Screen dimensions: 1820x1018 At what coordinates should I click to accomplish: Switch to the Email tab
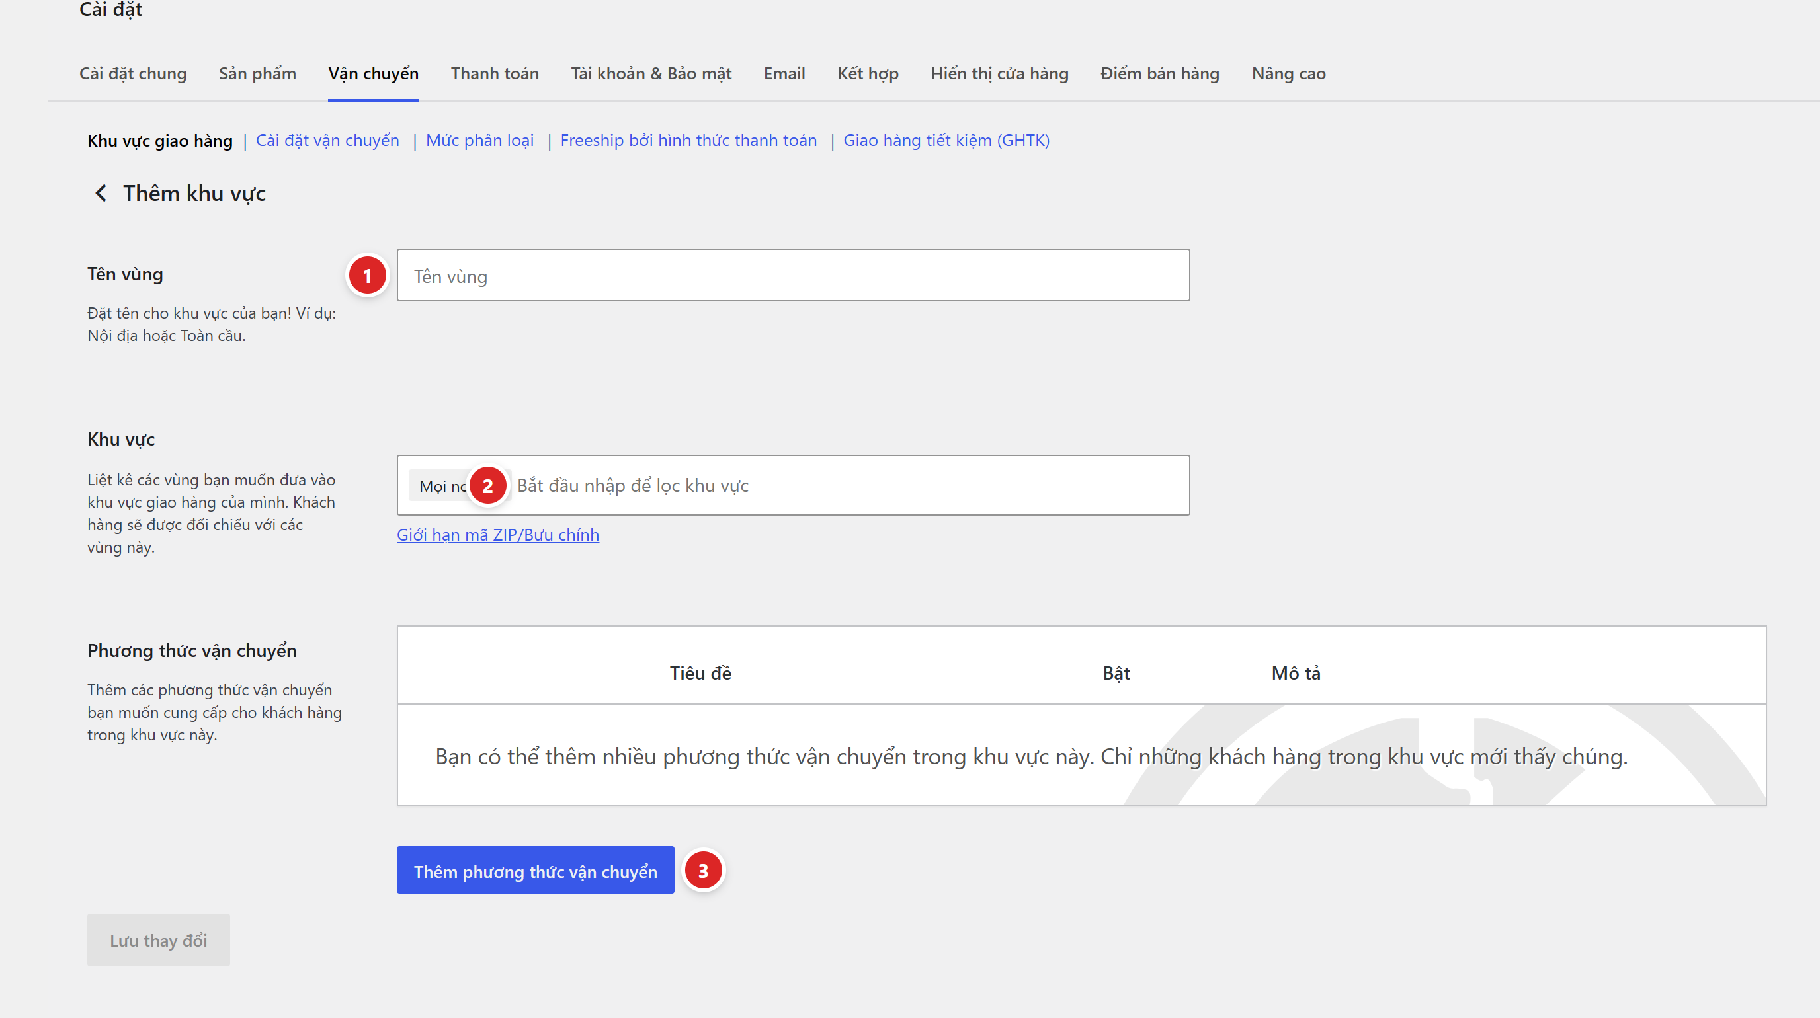[784, 73]
